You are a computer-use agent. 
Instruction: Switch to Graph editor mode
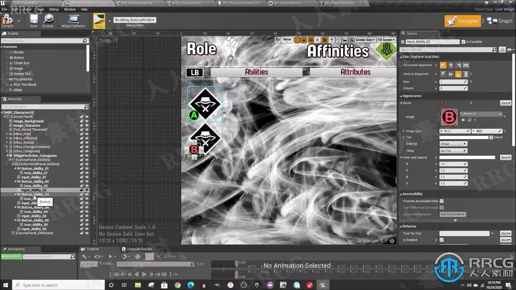coord(500,21)
